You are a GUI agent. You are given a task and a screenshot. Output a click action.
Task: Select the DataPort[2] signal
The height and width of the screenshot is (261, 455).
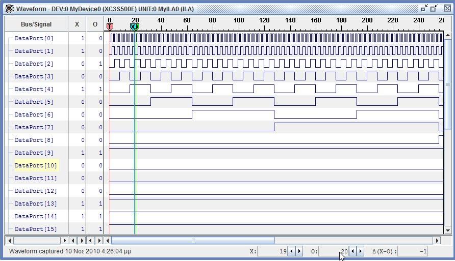(x=34, y=64)
